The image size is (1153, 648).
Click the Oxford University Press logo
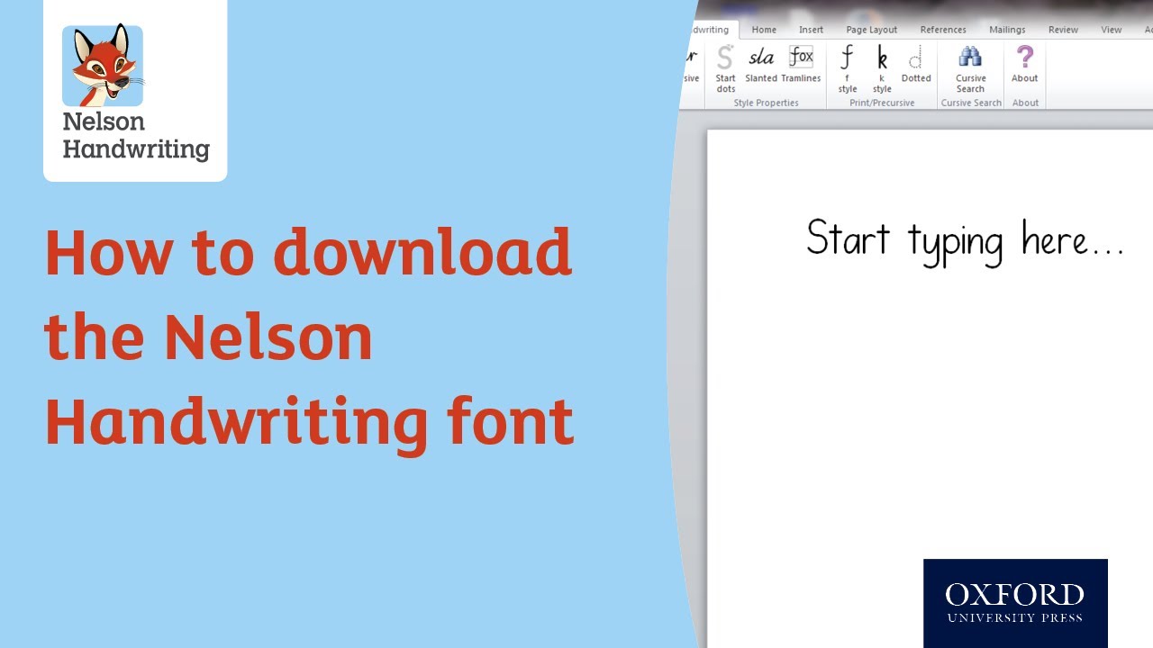[x=1015, y=603]
